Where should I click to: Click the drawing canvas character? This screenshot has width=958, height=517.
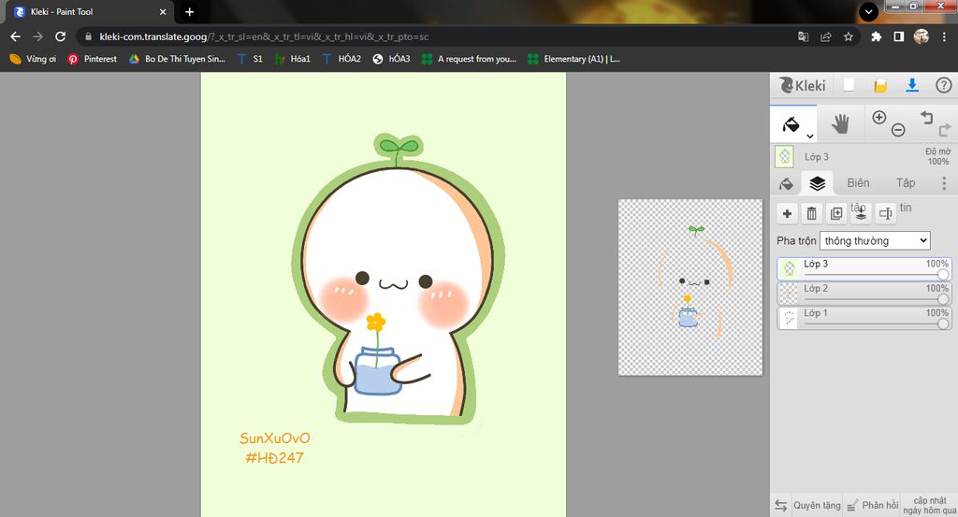point(397,280)
